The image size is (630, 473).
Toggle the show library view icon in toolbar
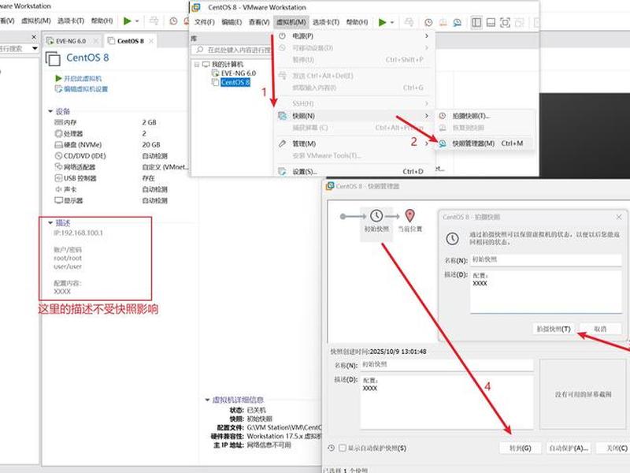click(476, 23)
